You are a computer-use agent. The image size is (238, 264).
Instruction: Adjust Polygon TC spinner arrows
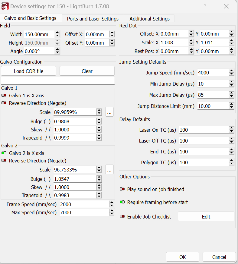pyautogui.click(x=232, y=162)
